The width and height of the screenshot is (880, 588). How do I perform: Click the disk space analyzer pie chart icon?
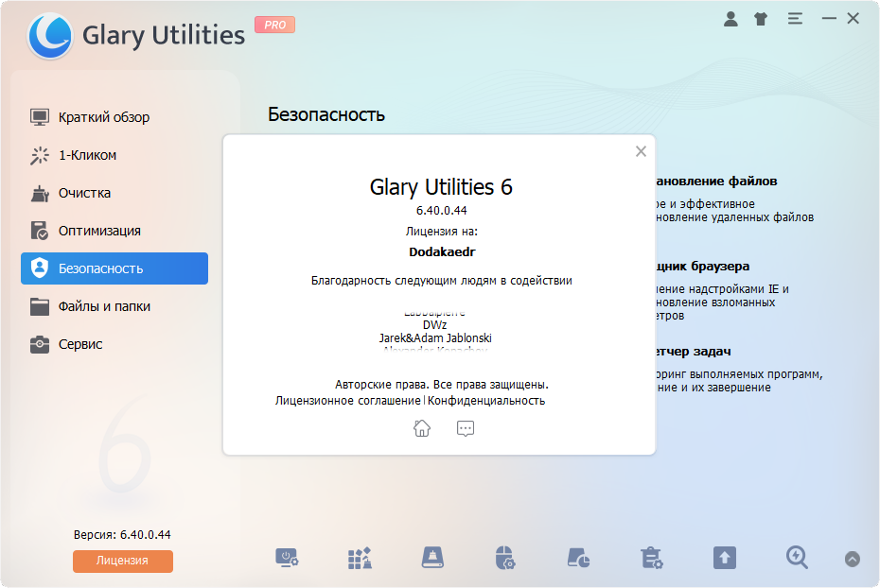578,558
